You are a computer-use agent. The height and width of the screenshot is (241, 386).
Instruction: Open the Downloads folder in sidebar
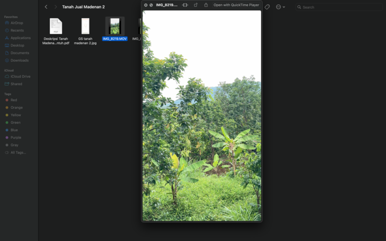[19, 61]
